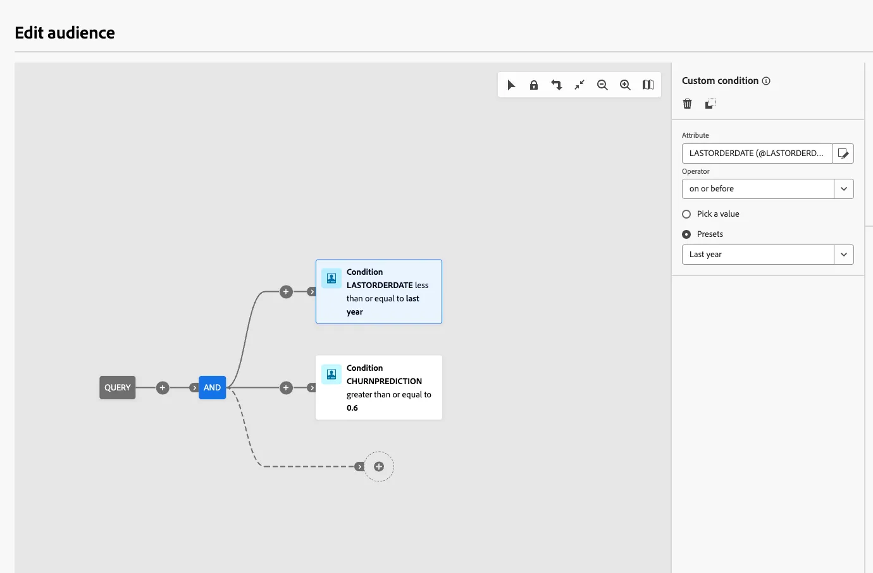Screen dimensions: 873x573
Task: Show Custom condition info tooltip
Action: (766, 81)
